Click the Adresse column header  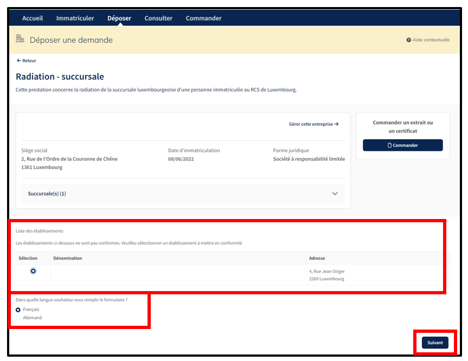(317, 258)
